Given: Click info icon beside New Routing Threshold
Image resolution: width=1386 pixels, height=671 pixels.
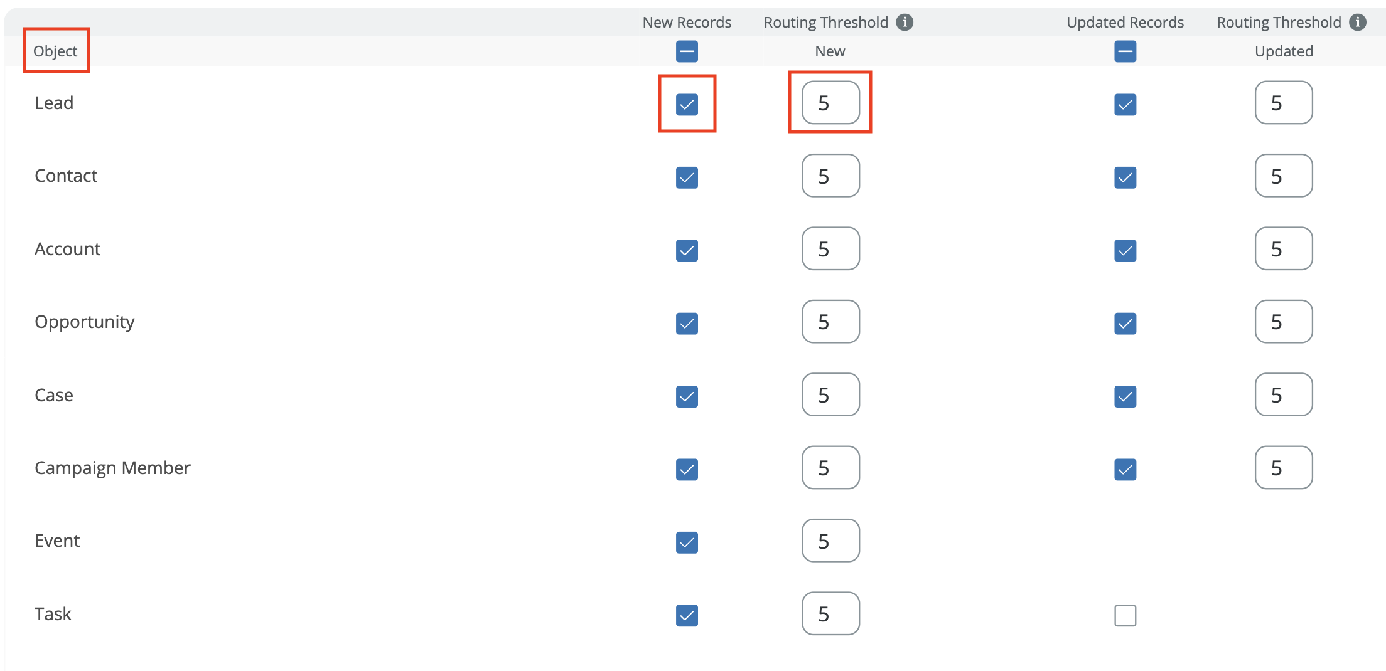Looking at the screenshot, I should (x=905, y=23).
